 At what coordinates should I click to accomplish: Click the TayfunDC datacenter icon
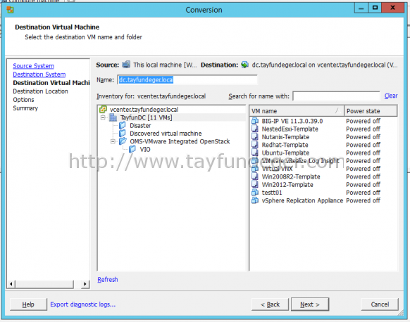coord(113,117)
